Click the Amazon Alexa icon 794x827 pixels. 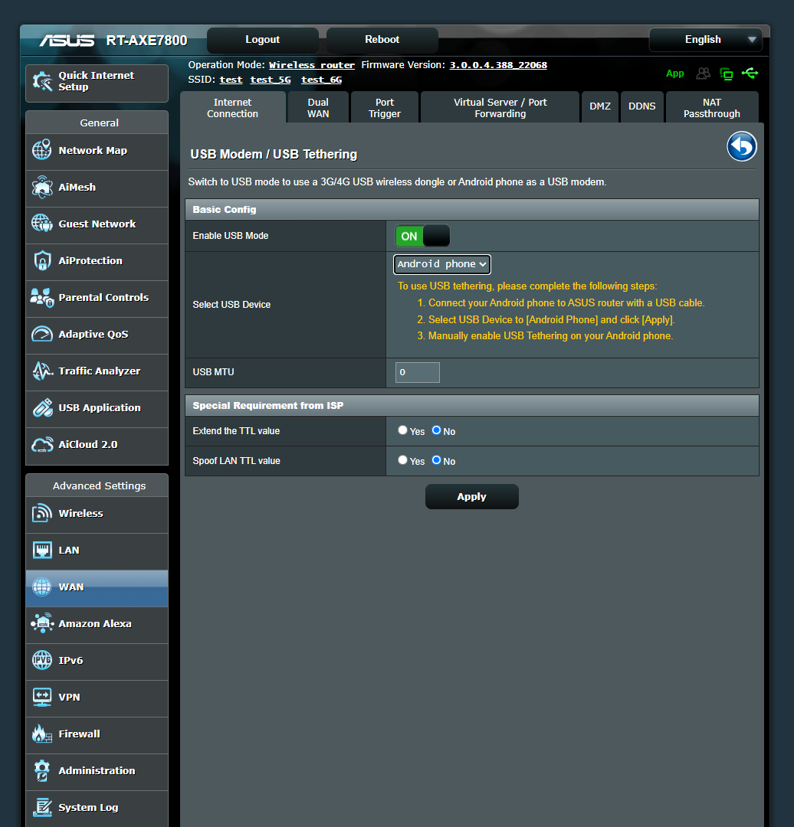click(x=42, y=623)
